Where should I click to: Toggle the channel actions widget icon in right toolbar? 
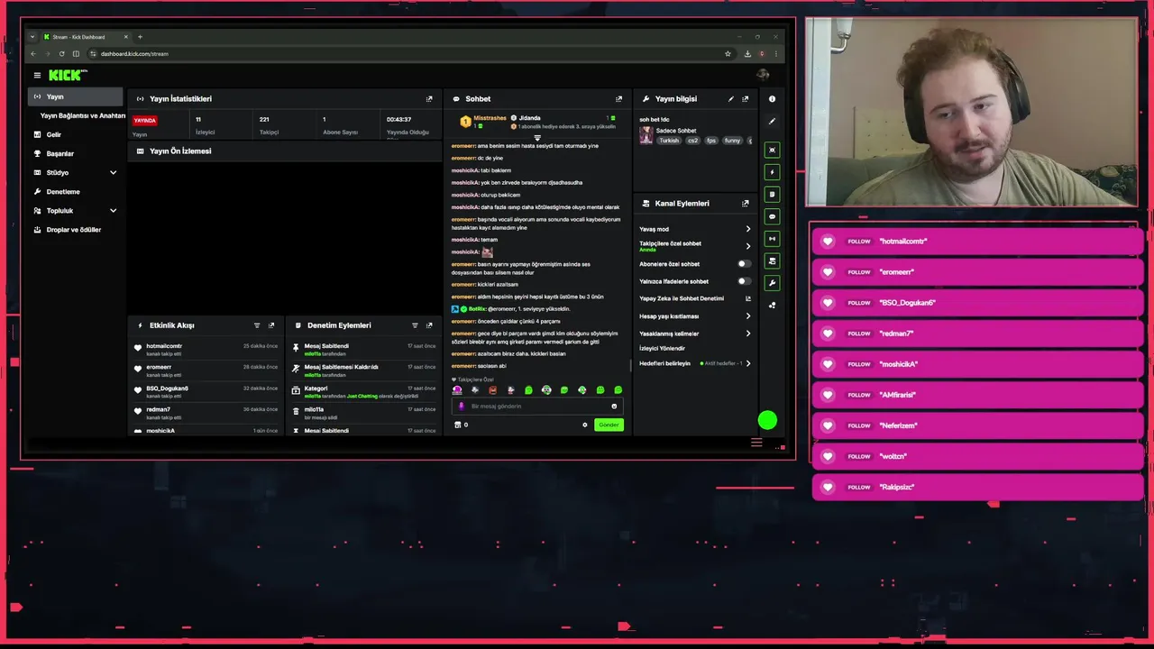772,261
